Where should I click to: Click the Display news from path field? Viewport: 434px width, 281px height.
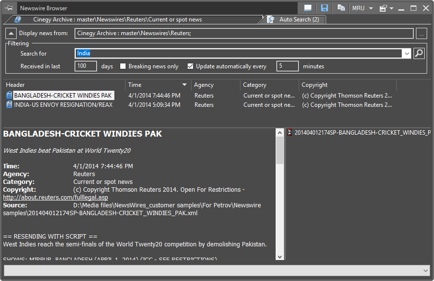tap(244, 34)
